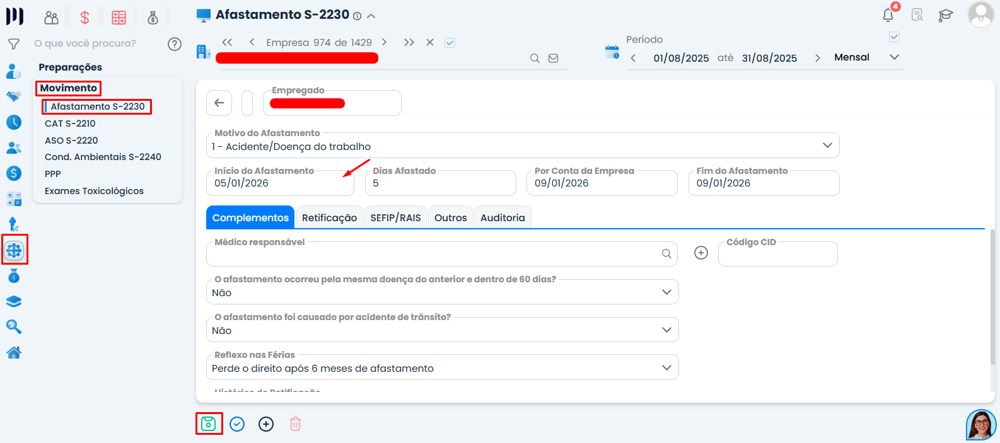Click the user profile avatar

pyautogui.click(x=980, y=14)
